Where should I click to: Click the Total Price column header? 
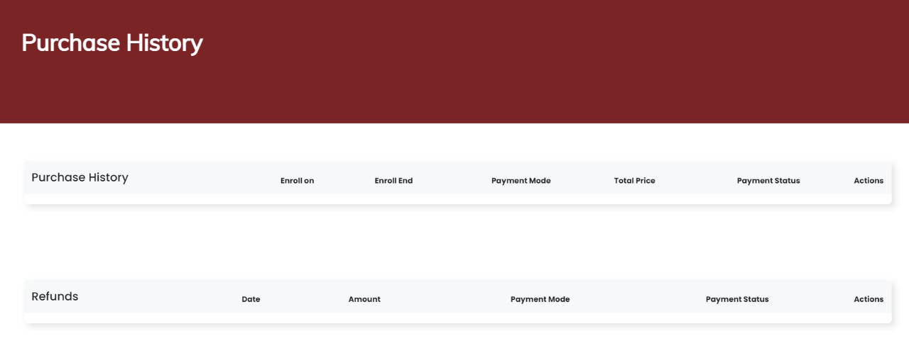tap(634, 181)
